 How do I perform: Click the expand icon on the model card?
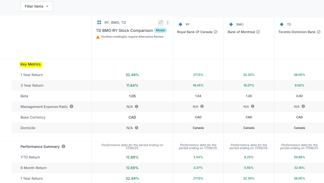point(161,22)
